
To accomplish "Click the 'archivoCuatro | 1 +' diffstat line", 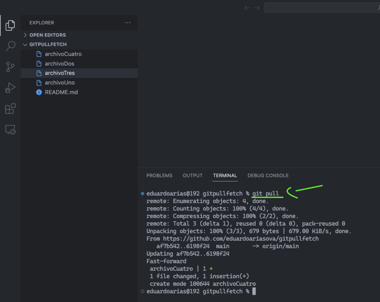I will coord(181,269).
